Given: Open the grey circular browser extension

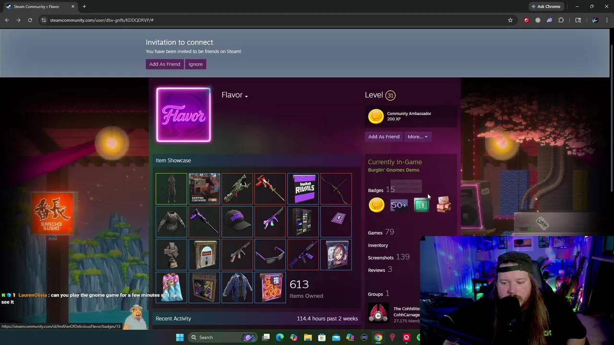Looking at the screenshot, I should [538, 20].
